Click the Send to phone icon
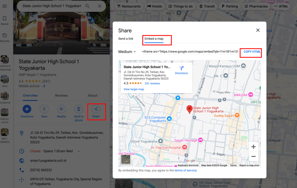This screenshot has height=188, width=297. coord(79,109)
